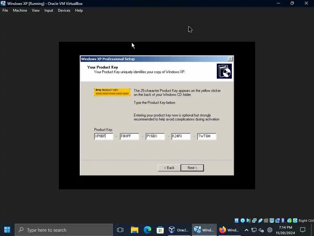314x236 pixels.
Task: Click the yellow product key sticker image
Action: [112, 92]
